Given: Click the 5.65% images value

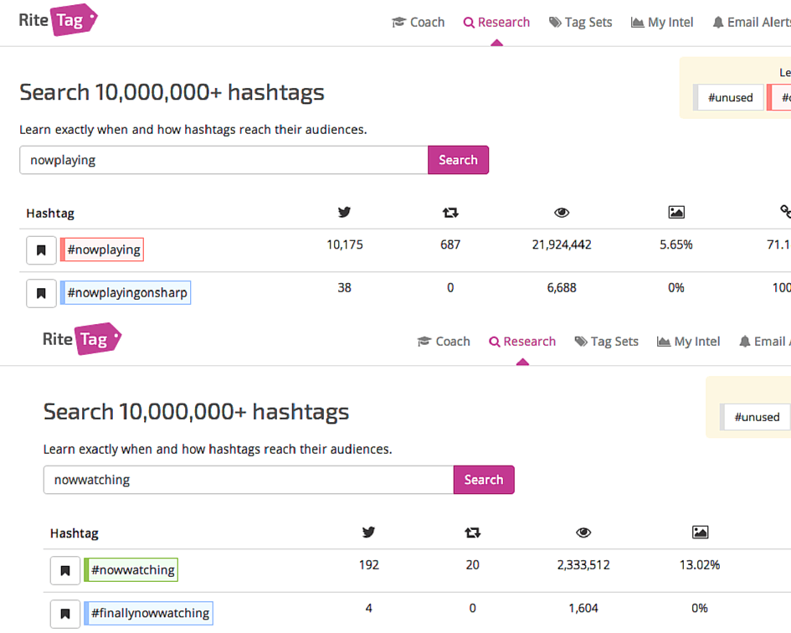Looking at the screenshot, I should tap(676, 244).
